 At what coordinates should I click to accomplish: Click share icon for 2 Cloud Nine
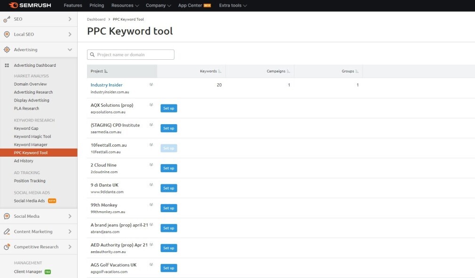click(x=151, y=165)
